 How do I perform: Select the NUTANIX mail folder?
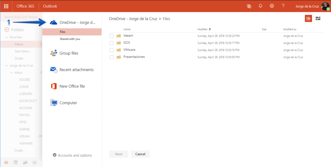26,108
